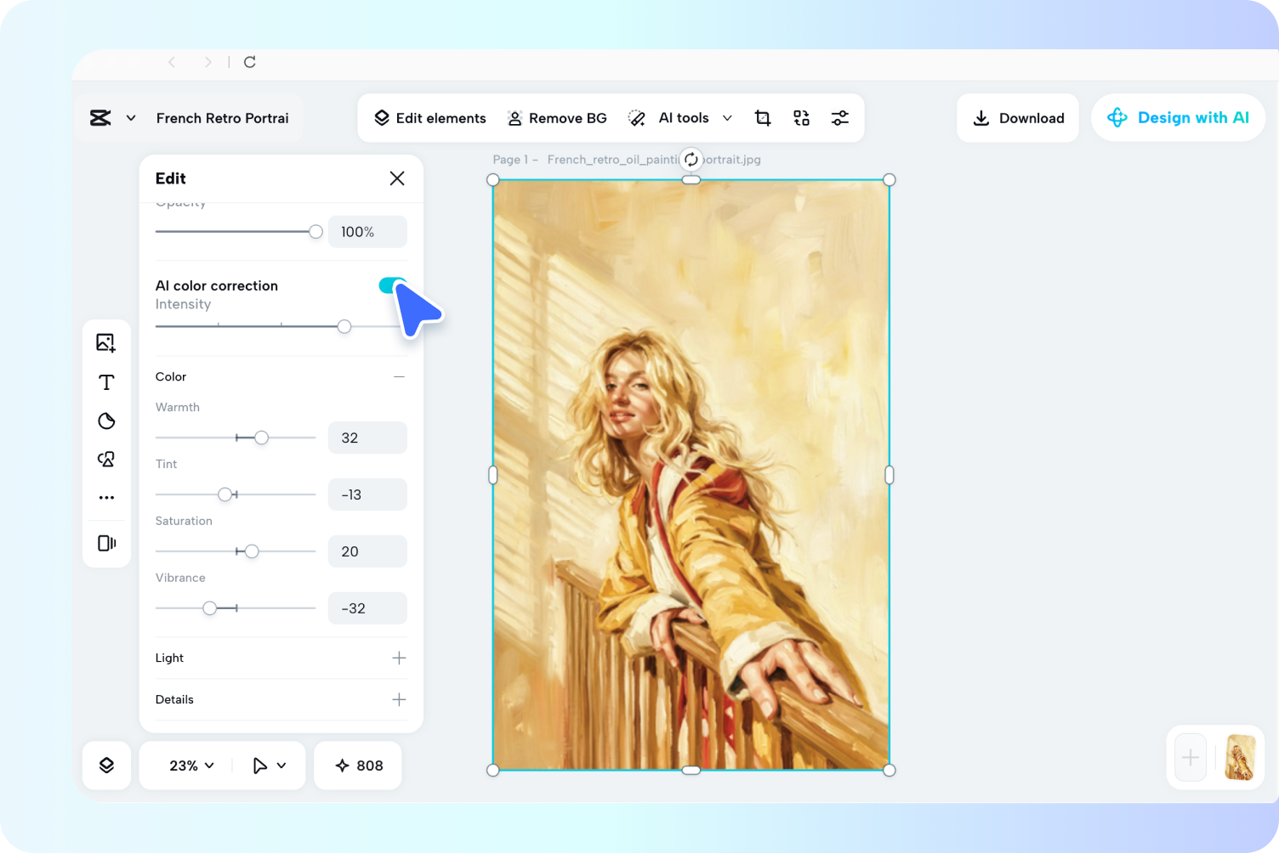Disable AI color correction
The image size is (1279, 853).
[x=392, y=285]
